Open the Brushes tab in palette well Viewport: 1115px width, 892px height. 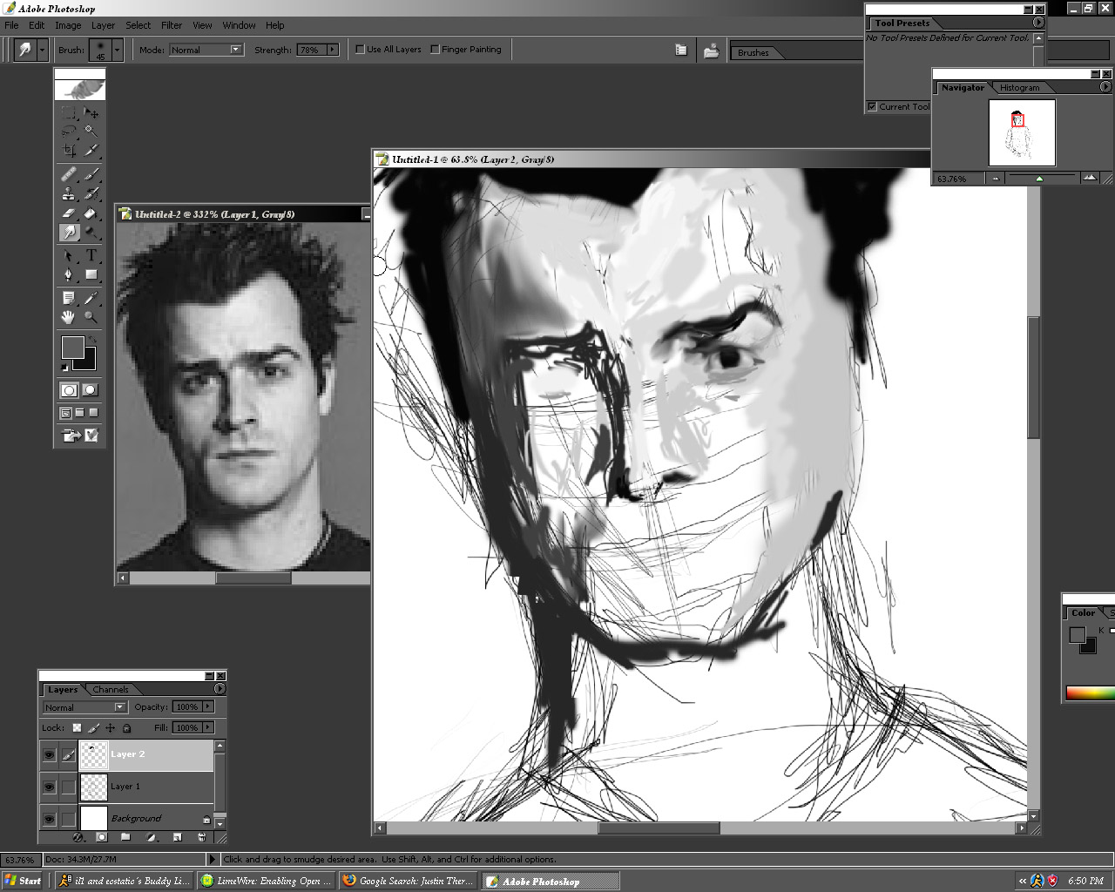[x=753, y=52]
